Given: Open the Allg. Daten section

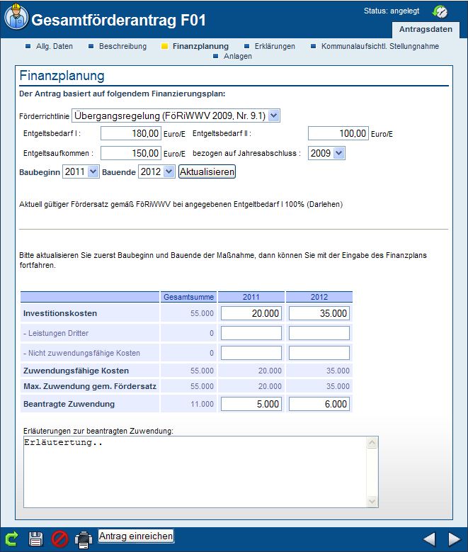Looking at the screenshot, I should click(55, 46).
